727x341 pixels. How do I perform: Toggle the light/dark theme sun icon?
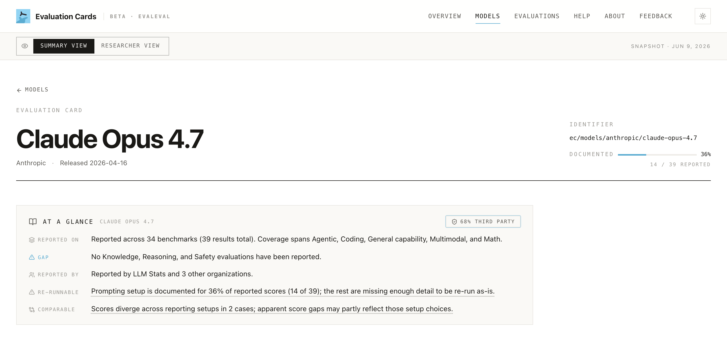coord(703,16)
